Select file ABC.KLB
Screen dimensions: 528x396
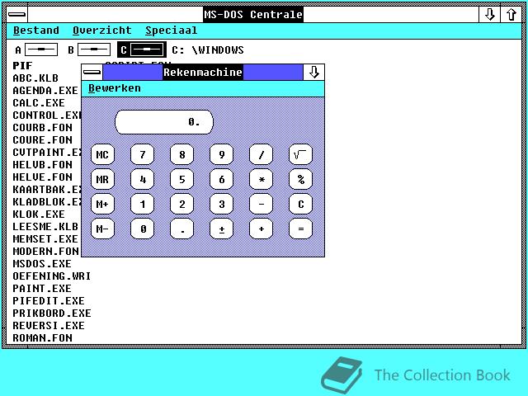35,78
